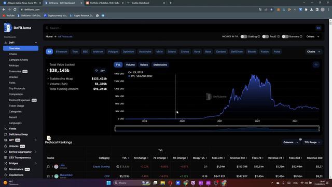Image resolution: width=332 pixels, height=187 pixels.
Task: Expand the Stablecoins Mcap row
Action: point(48,78)
